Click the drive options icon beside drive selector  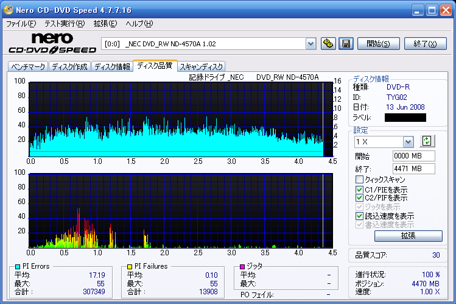tap(328, 44)
